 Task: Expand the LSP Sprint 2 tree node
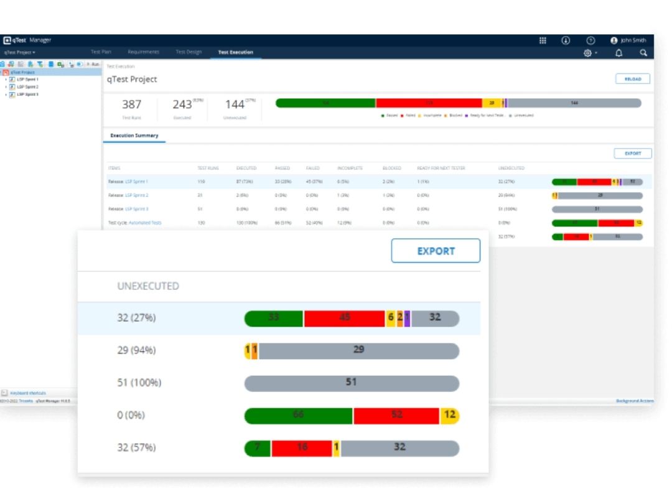coord(6,86)
